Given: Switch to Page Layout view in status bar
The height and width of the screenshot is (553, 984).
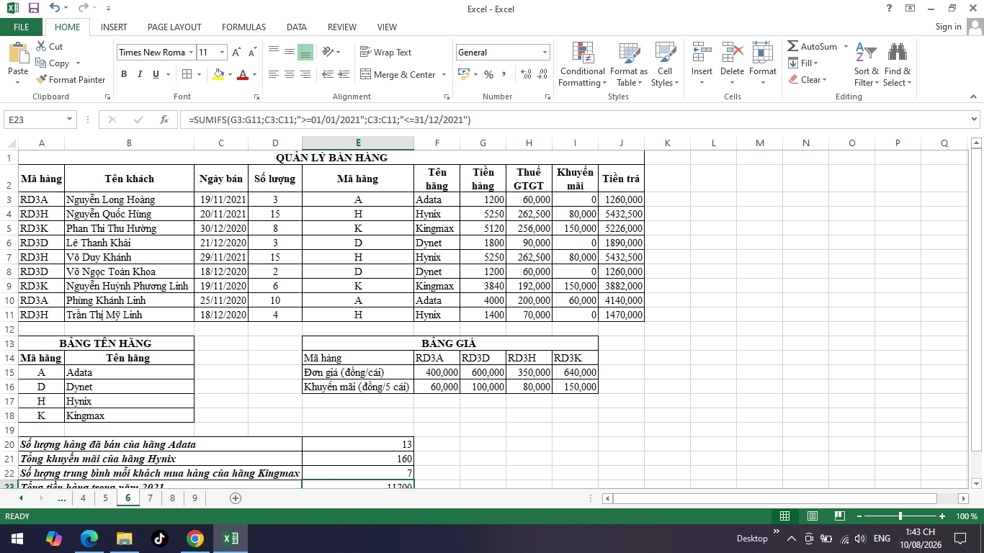Looking at the screenshot, I should click(812, 516).
